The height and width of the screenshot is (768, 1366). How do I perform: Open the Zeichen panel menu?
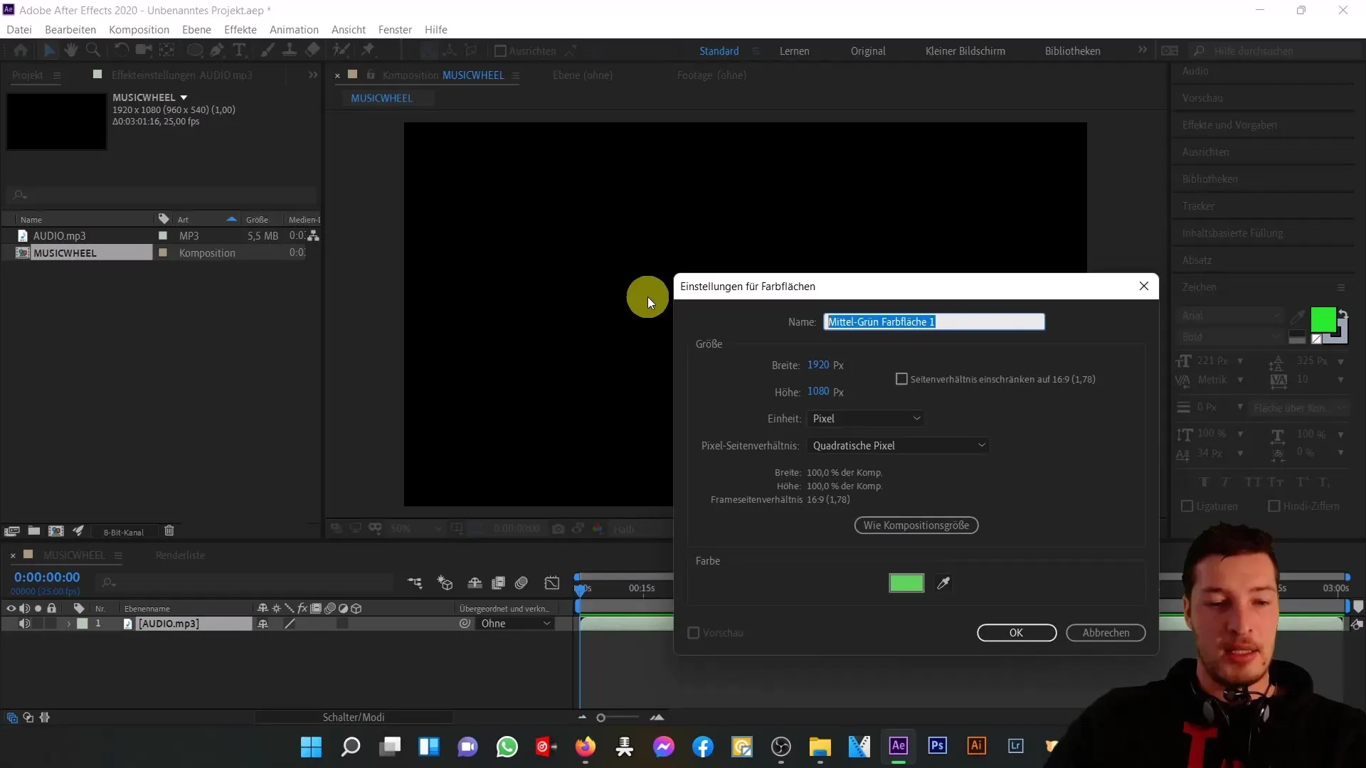coord(1341,288)
